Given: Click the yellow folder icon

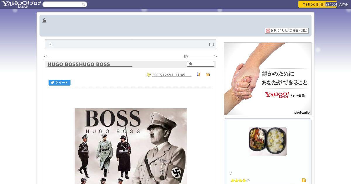Looking at the screenshot, I should coord(208,75).
